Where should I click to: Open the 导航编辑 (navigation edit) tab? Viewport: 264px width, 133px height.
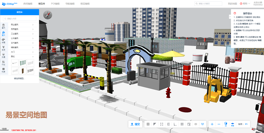point(70,4)
